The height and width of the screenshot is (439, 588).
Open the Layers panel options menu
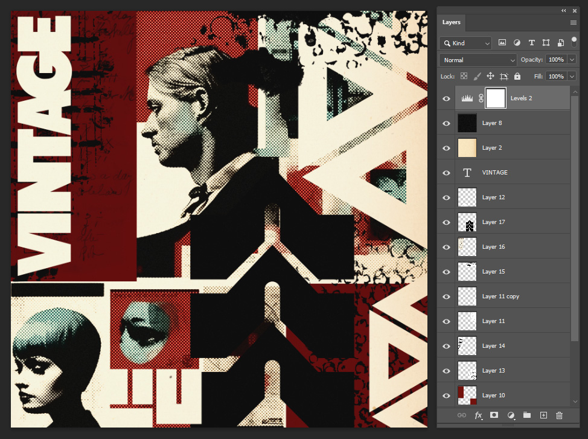573,22
